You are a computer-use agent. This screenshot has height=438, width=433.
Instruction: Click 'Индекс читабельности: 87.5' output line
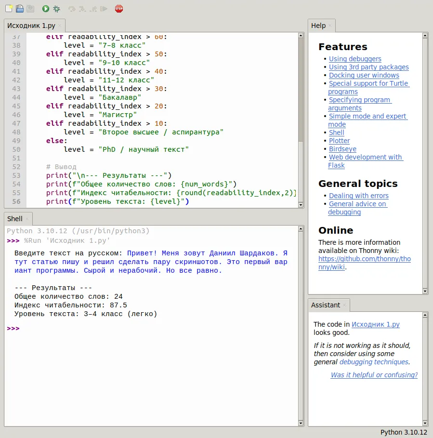tap(71, 305)
